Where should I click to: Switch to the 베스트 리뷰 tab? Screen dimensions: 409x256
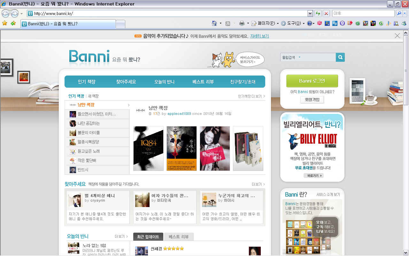(179, 237)
